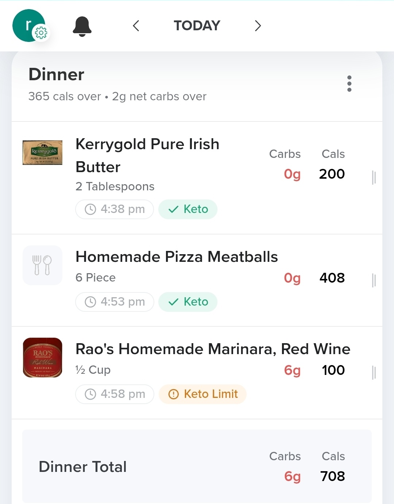Tap the Keto Limit warning badge

[x=203, y=394]
